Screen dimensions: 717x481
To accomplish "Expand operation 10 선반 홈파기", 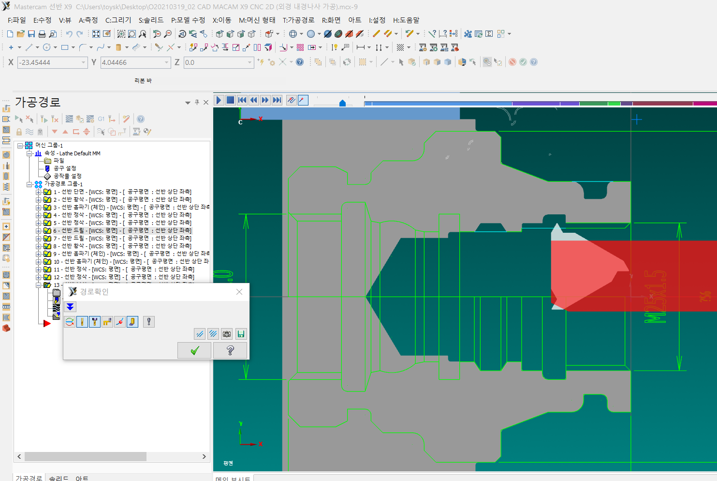I will (38, 262).
